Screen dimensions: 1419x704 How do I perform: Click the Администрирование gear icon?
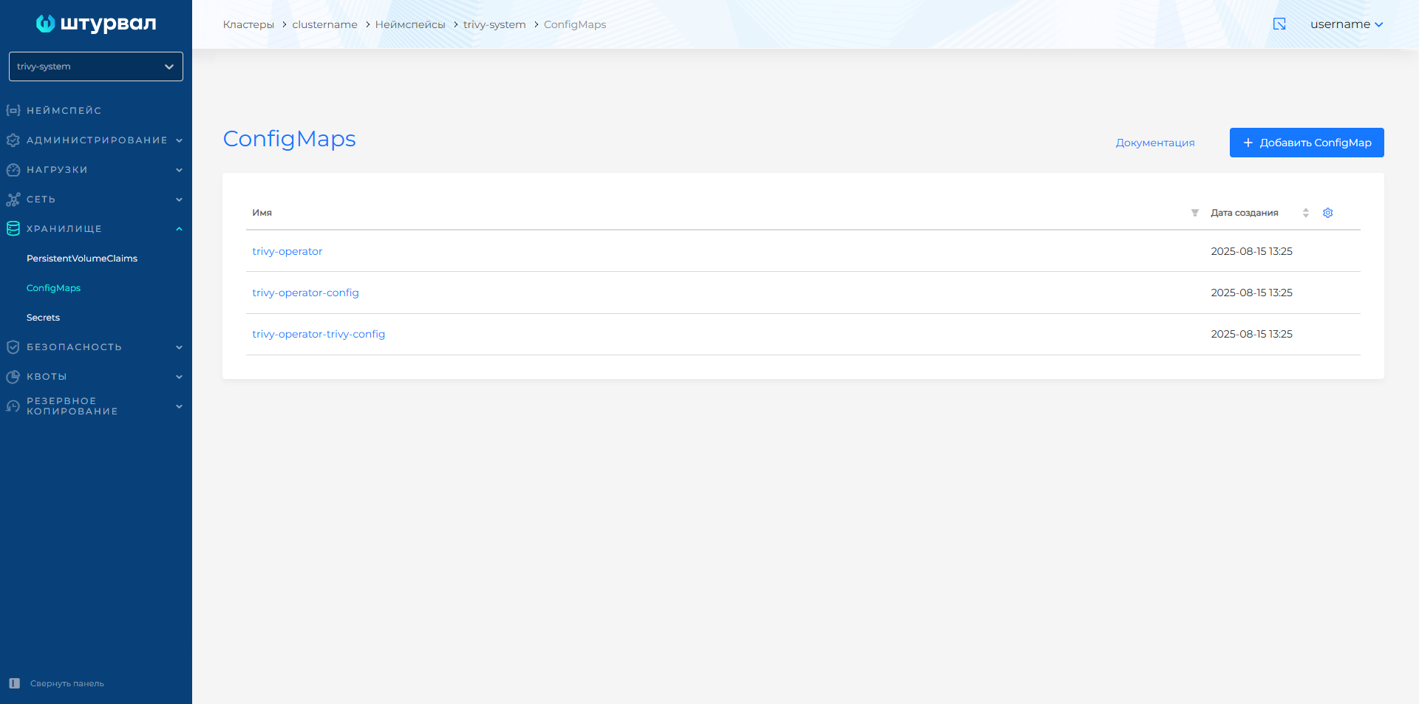click(x=13, y=140)
